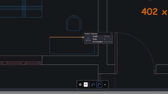168x94 pixels.
Task: Click the Ctrl key indicator in the hint bar
Action: [86, 85]
